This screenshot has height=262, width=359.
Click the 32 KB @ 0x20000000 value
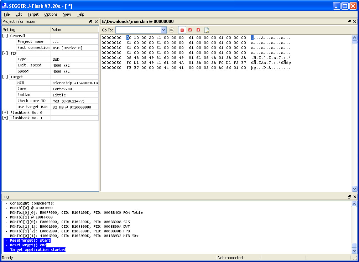(x=72, y=107)
